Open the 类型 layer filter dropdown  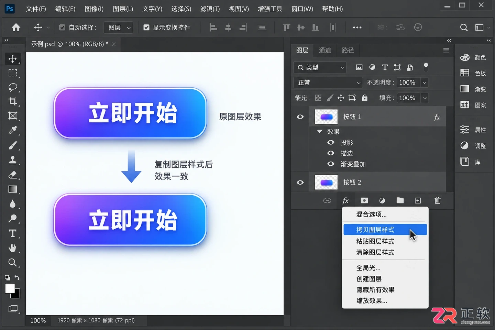point(320,67)
